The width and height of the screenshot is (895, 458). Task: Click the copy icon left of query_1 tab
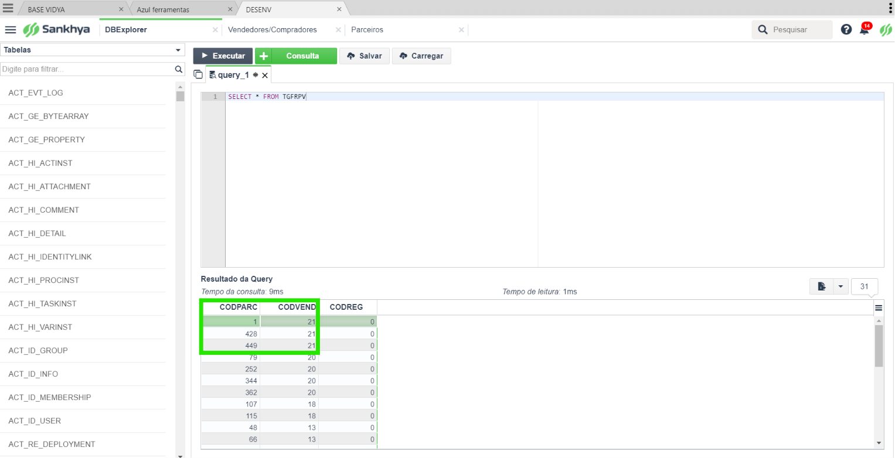pyautogui.click(x=198, y=74)
